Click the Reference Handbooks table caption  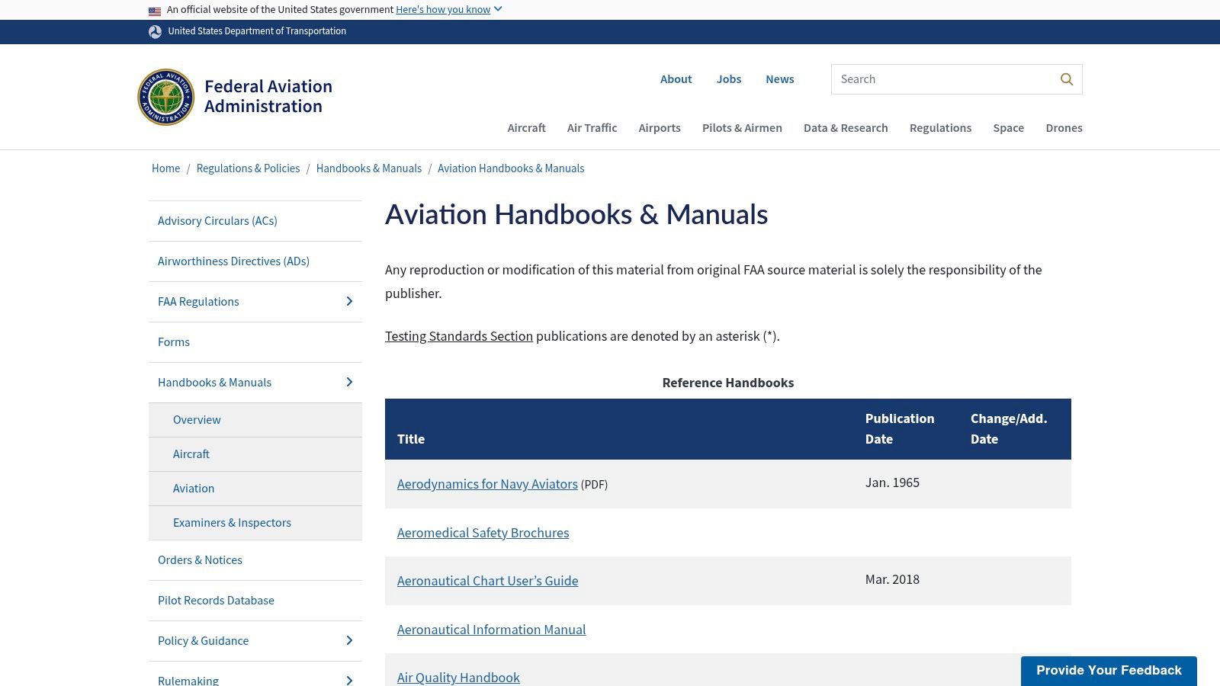[x=728, y=383]
